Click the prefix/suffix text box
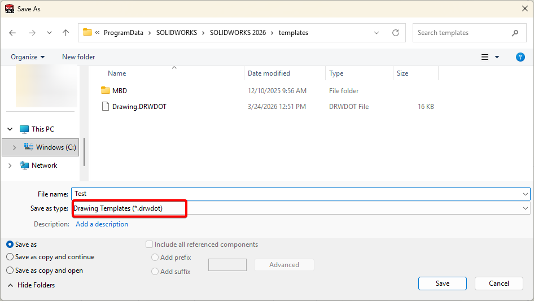This screenshot has height=301, width=534. [x=227, y=265]
